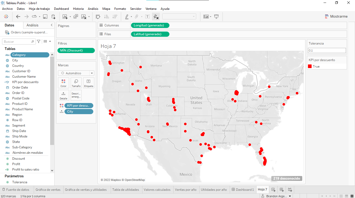
Task: Click the save disk icon
Action: [45, 17]
